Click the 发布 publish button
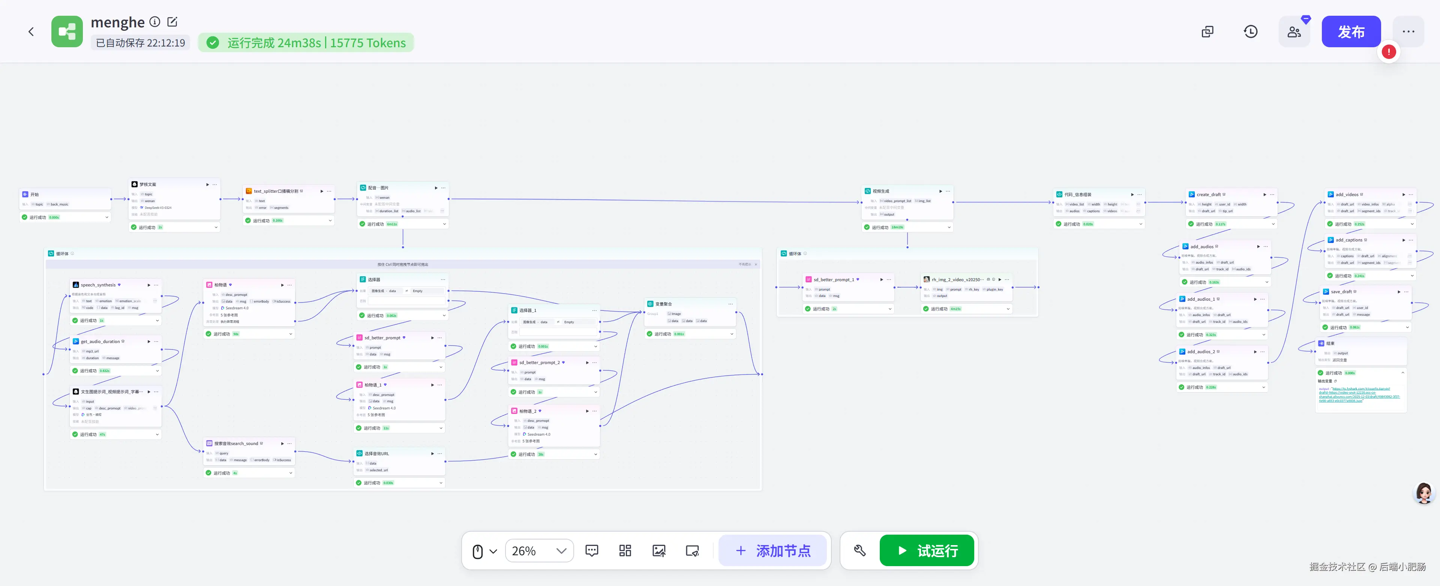 coord(1350,32)
